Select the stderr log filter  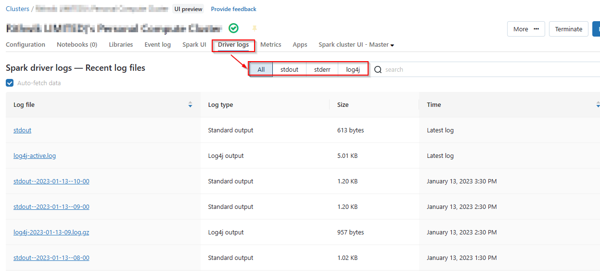322,69
